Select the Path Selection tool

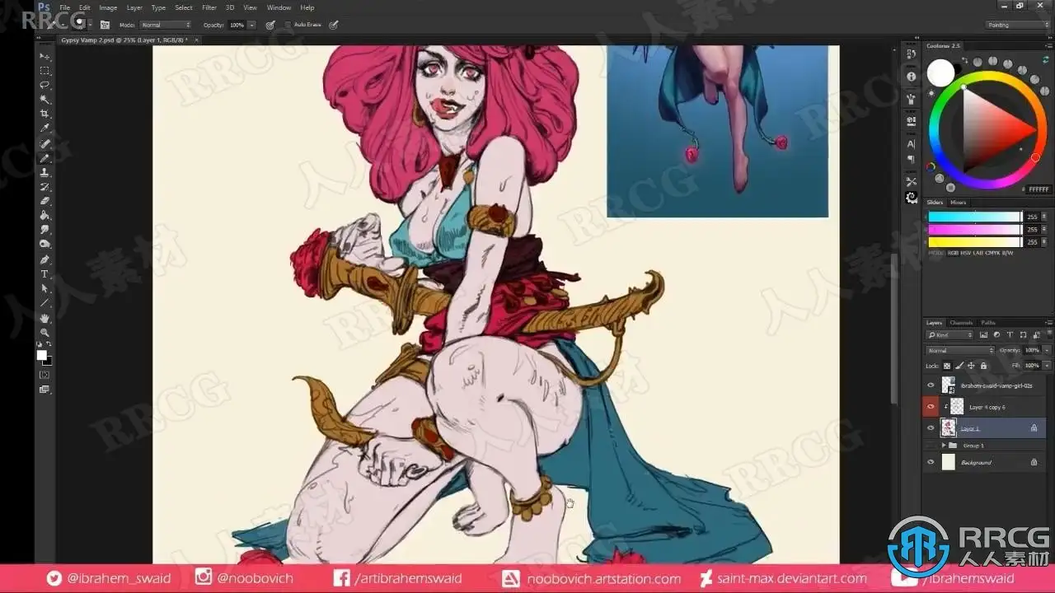tap(45, 288)
